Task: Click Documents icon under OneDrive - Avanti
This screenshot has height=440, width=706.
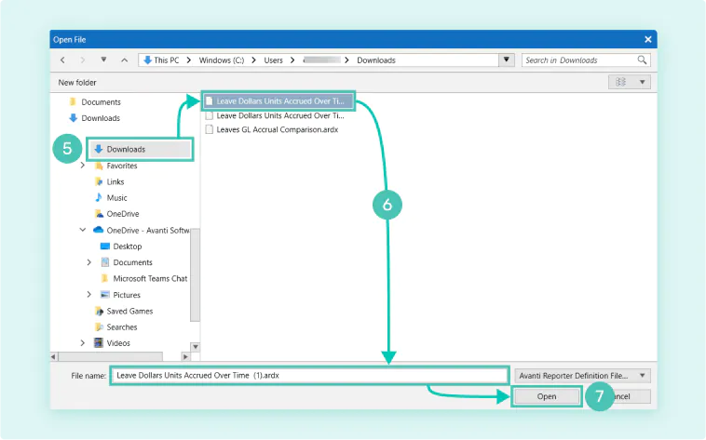Action: click(105, 262)
